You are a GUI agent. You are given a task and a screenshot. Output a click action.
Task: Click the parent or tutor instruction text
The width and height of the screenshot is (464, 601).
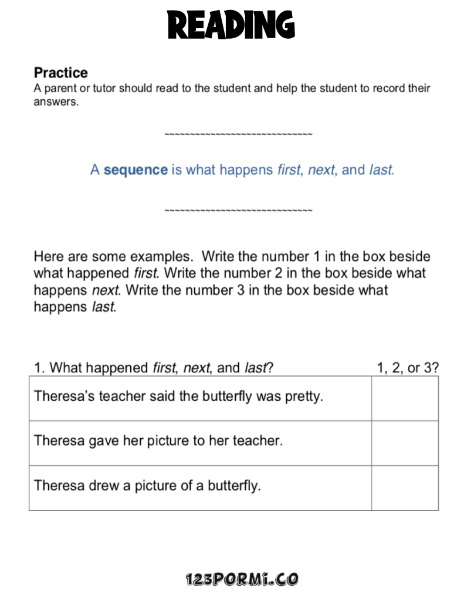232,95
